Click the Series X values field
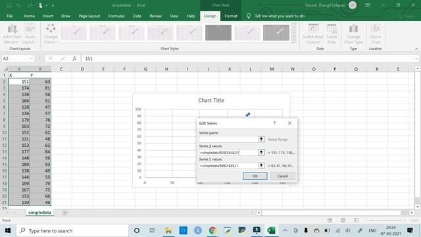The width and height of the screenshot is (421, 237). tap(228, 152)
